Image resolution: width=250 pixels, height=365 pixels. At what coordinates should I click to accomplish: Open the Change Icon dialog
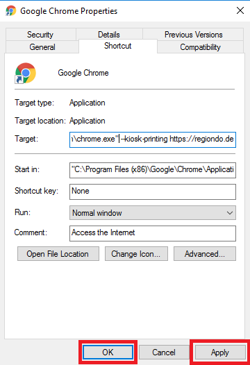click(136, 254)
